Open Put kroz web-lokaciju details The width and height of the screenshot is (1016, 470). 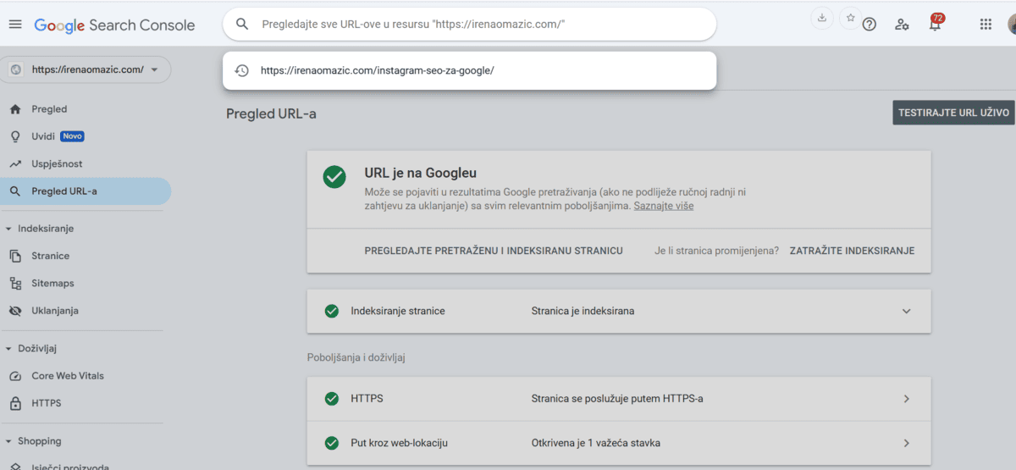(906, 443)
